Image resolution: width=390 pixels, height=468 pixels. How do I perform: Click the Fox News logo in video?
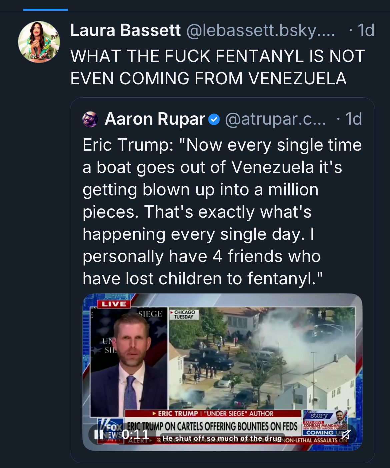tap(111, 430)
